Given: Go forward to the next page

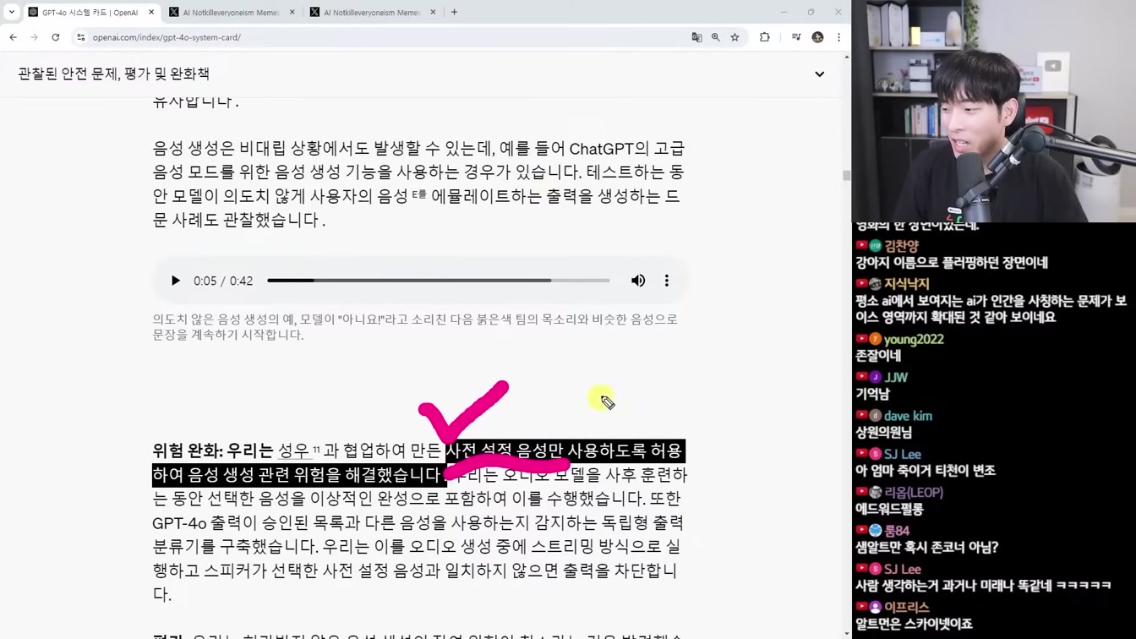Looking at the screenshot, I should (x=34, y=37).
